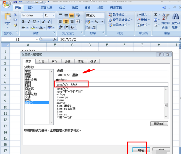Align text left
The width and height of the screenshot is (181, 154).
[x=61, y=21]
